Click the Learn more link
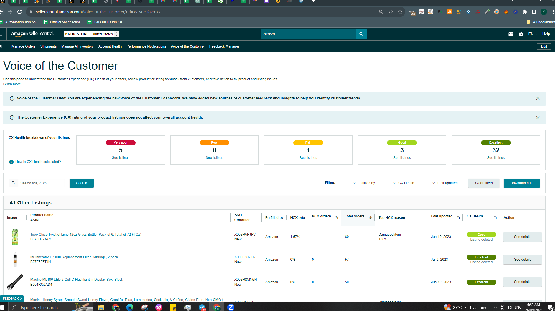The image size is (555, 311). (12, 84)
